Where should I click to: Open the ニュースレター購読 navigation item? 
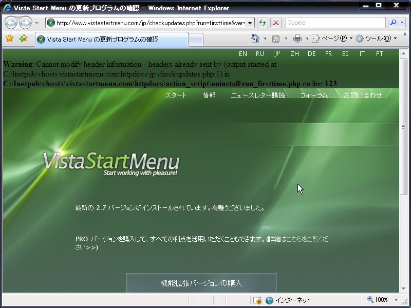coord(258,95)
